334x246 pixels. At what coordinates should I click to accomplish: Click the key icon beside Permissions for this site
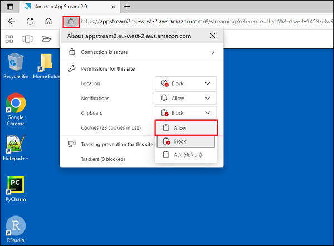tap(72, 68)
